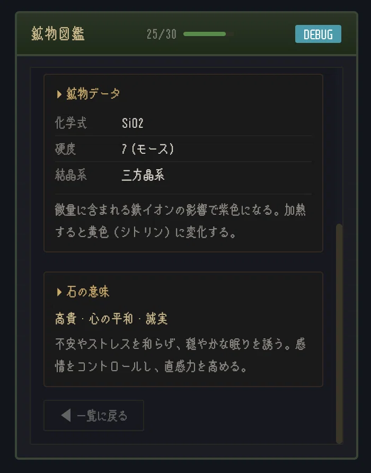Click the 硬度 label
The width and height of the screenshot is (371, 473).
[x=65, y=149]
